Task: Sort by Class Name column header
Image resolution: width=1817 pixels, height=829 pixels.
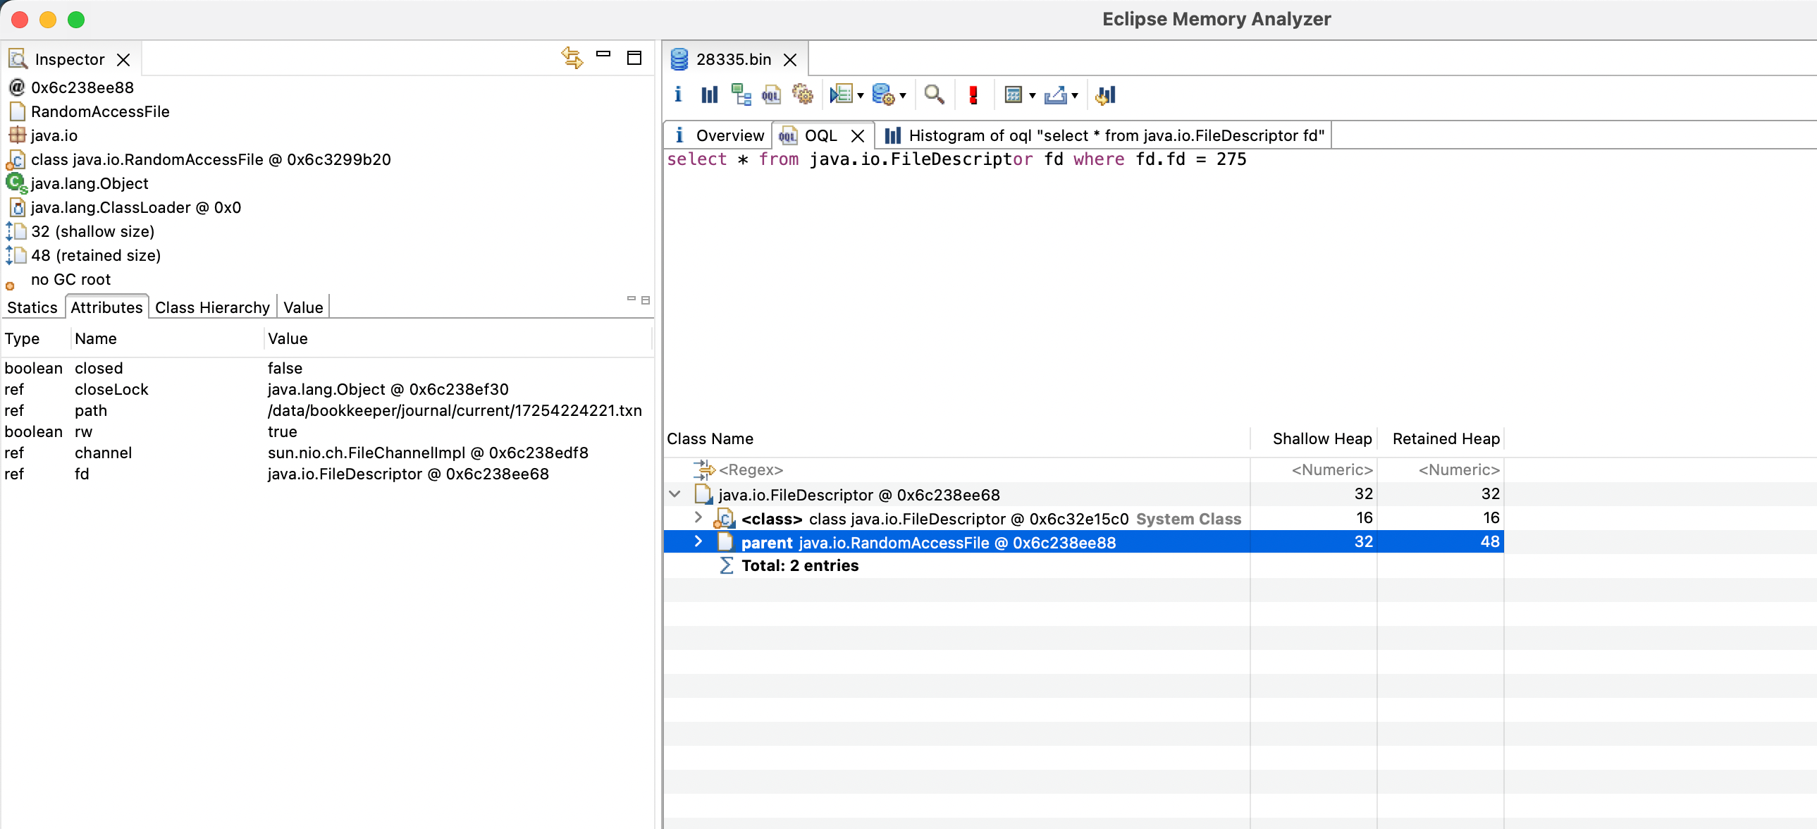Action: click(x=956, y=439)
